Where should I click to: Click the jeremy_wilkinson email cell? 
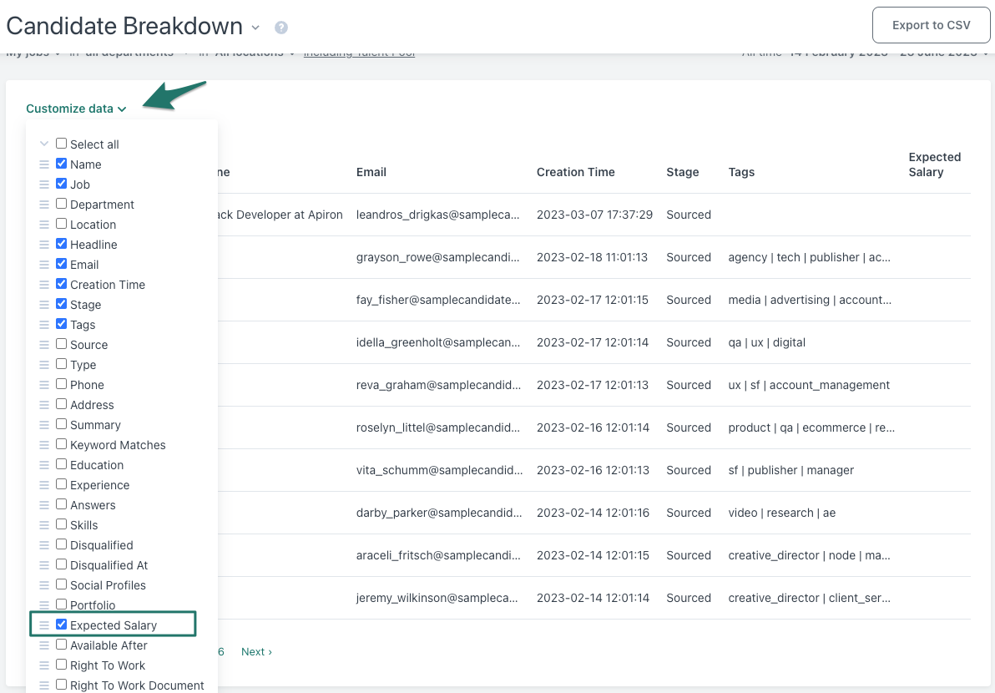tap(437, 598)
